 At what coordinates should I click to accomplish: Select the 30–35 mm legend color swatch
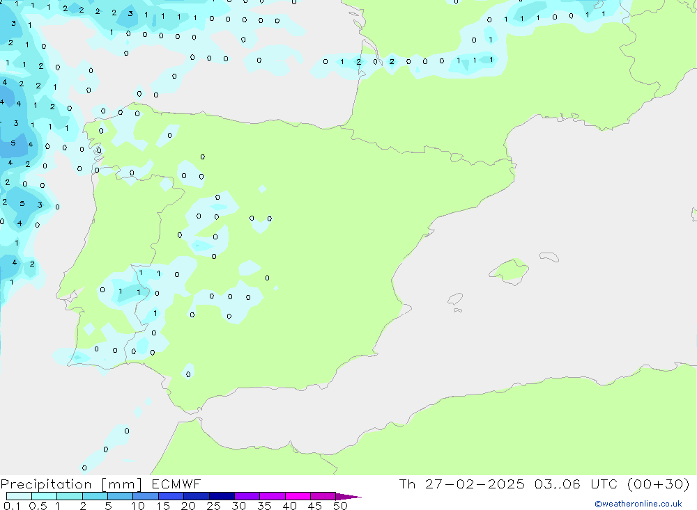[247, 496]
